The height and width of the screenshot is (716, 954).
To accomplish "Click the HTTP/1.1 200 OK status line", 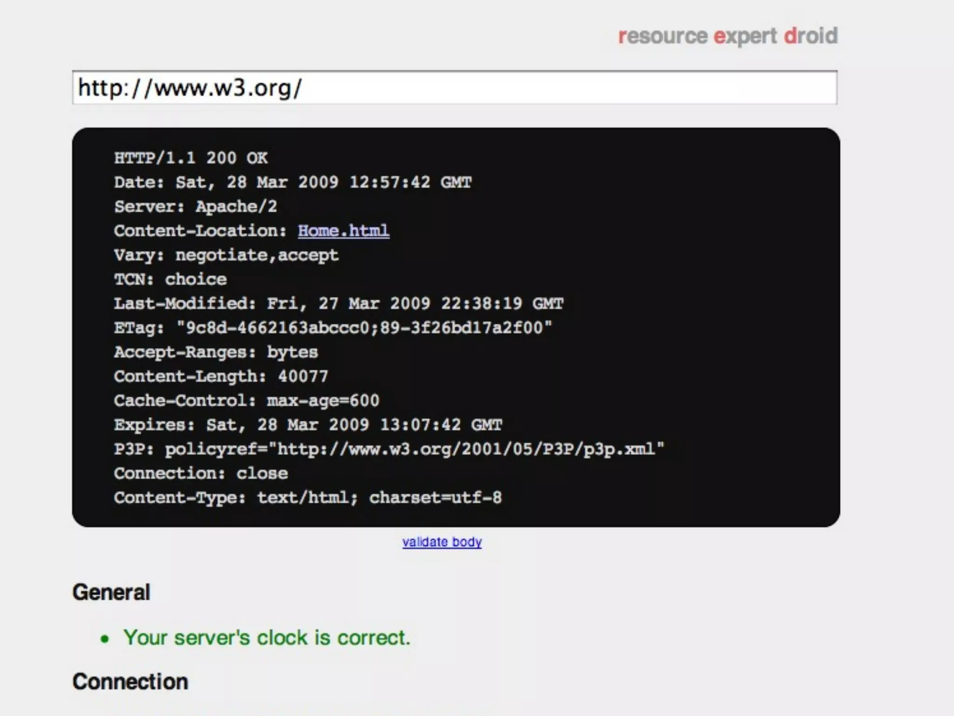I will coord(191,158).
